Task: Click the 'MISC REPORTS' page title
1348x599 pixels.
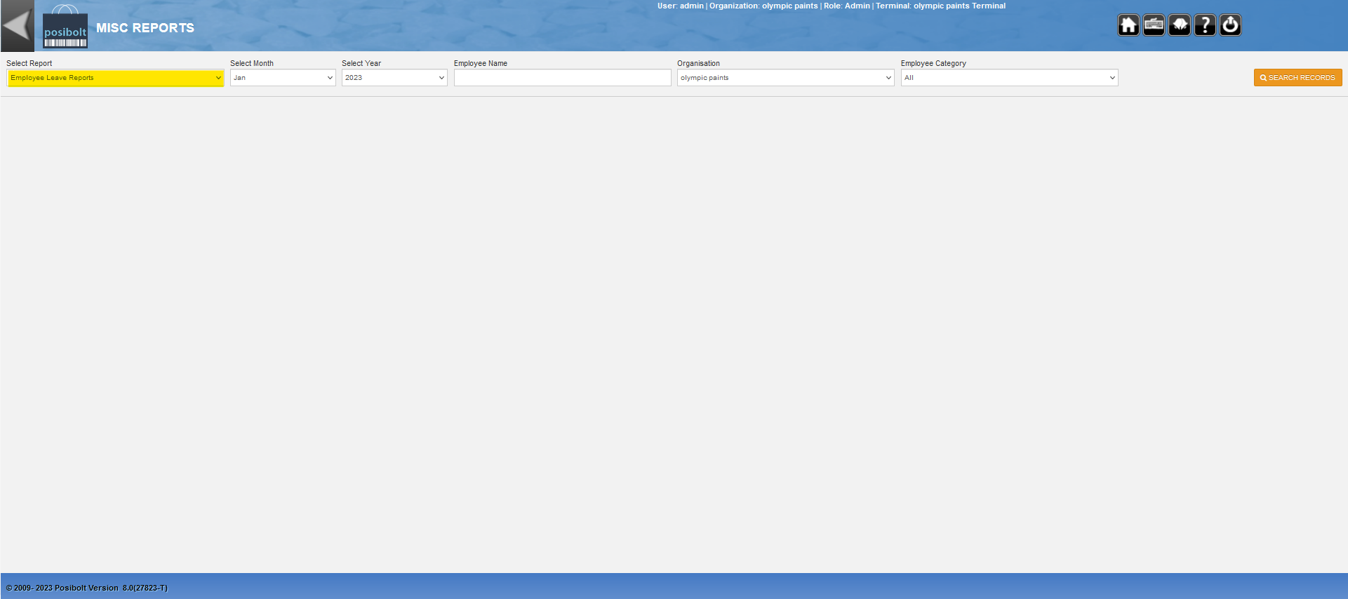Action: click(x=145, y=28)
